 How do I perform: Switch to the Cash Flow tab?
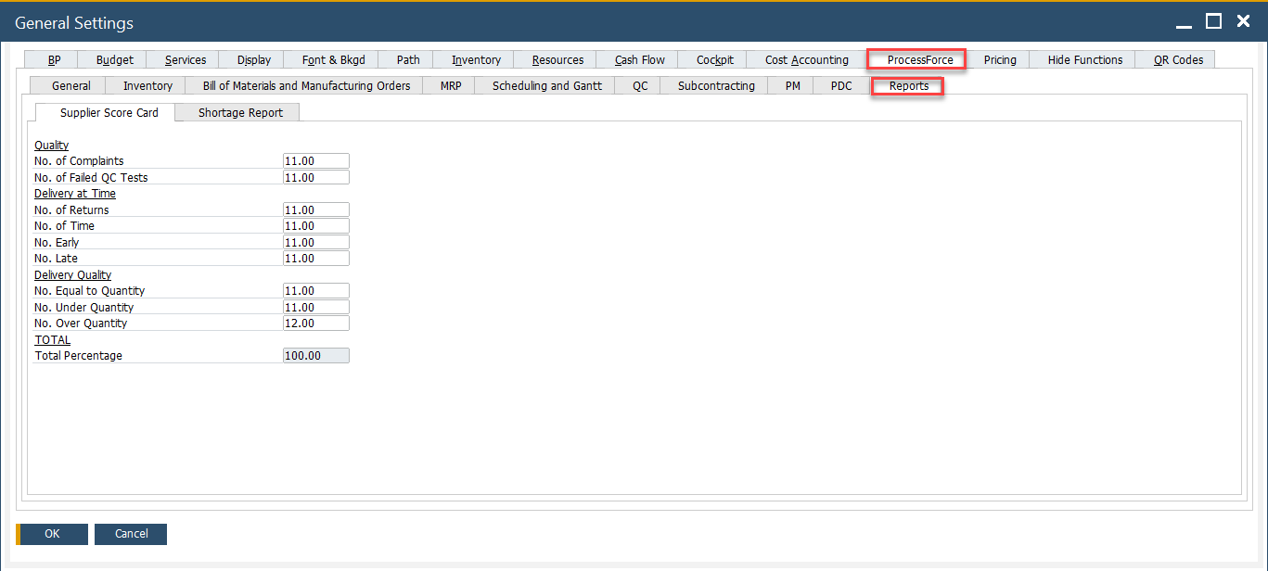[x=639, y=58]
